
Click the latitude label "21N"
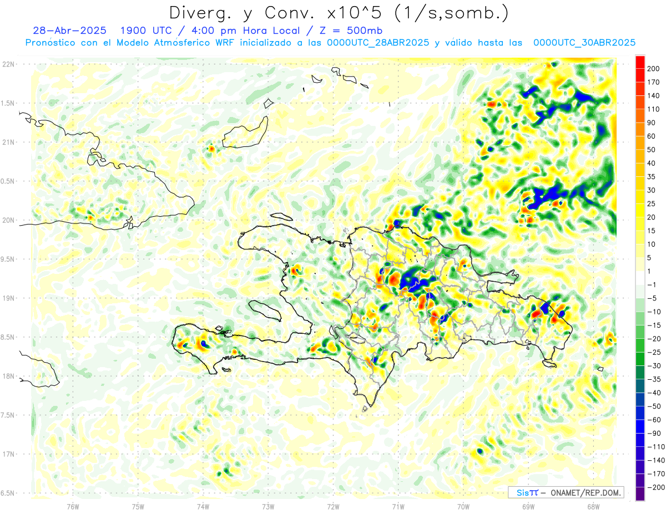[8, 142]
